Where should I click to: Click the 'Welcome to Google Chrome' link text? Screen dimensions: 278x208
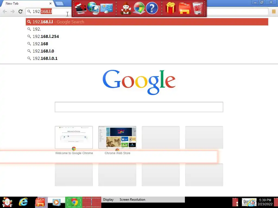click(74, 153)
